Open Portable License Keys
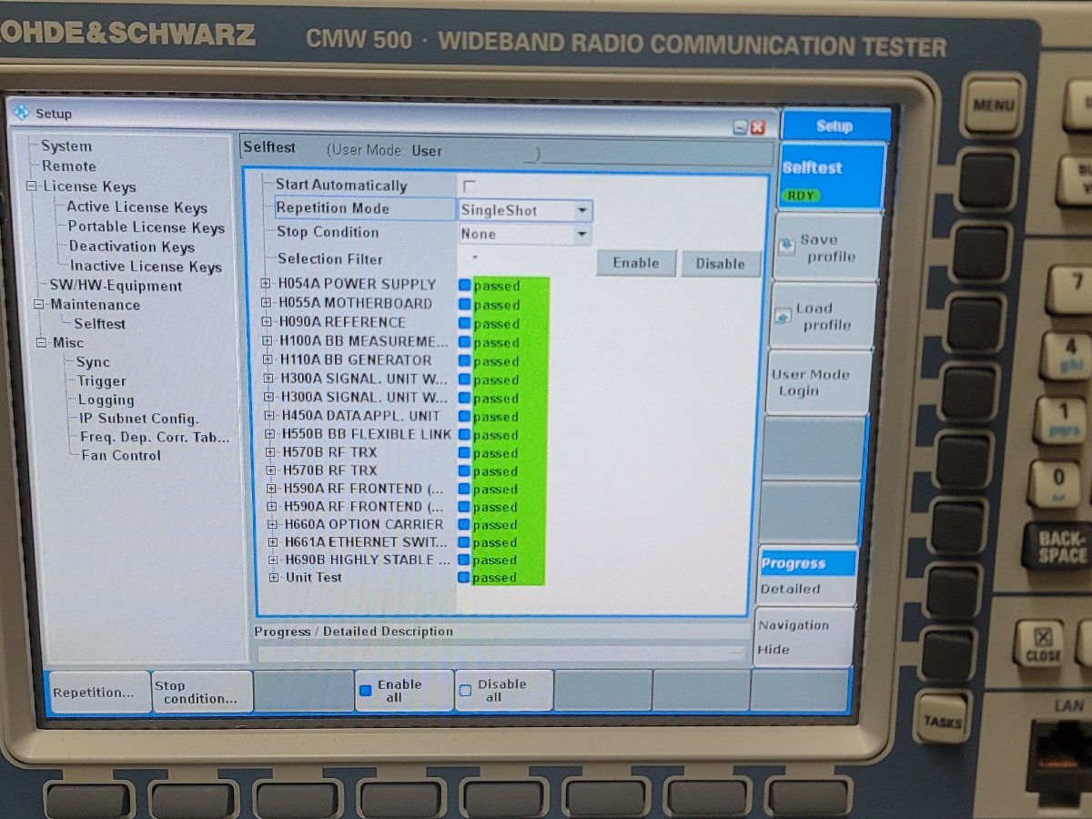1092x819 pixels. point(147,227)
